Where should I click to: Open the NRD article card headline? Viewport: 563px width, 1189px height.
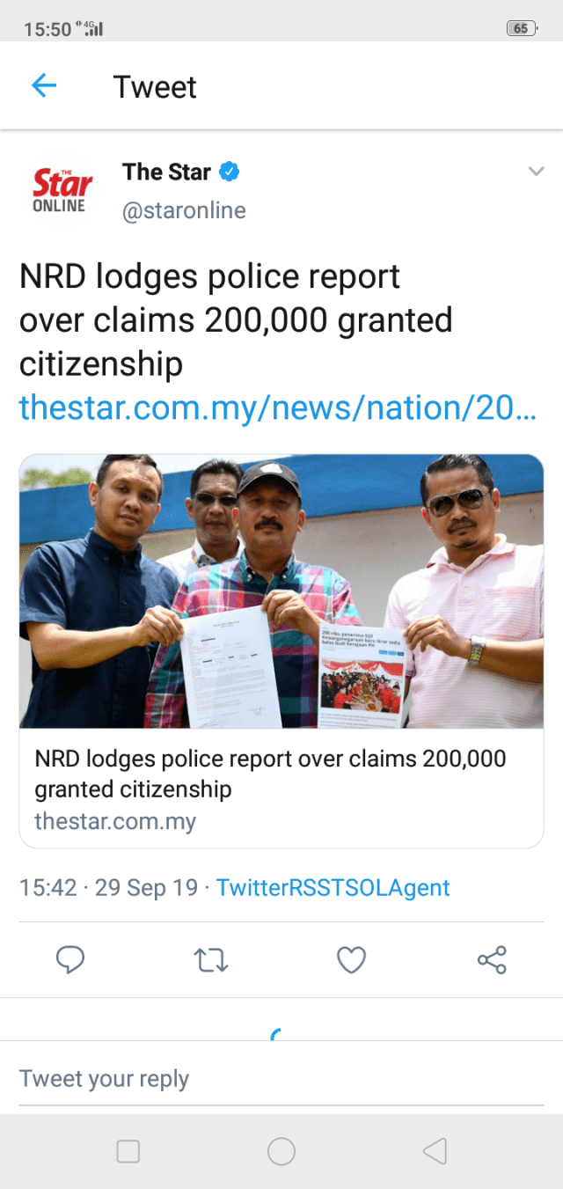point(270,773)
